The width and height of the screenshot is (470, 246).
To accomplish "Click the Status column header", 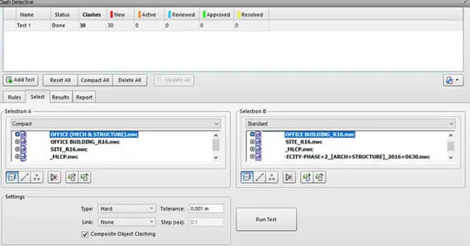I will 64,14.
